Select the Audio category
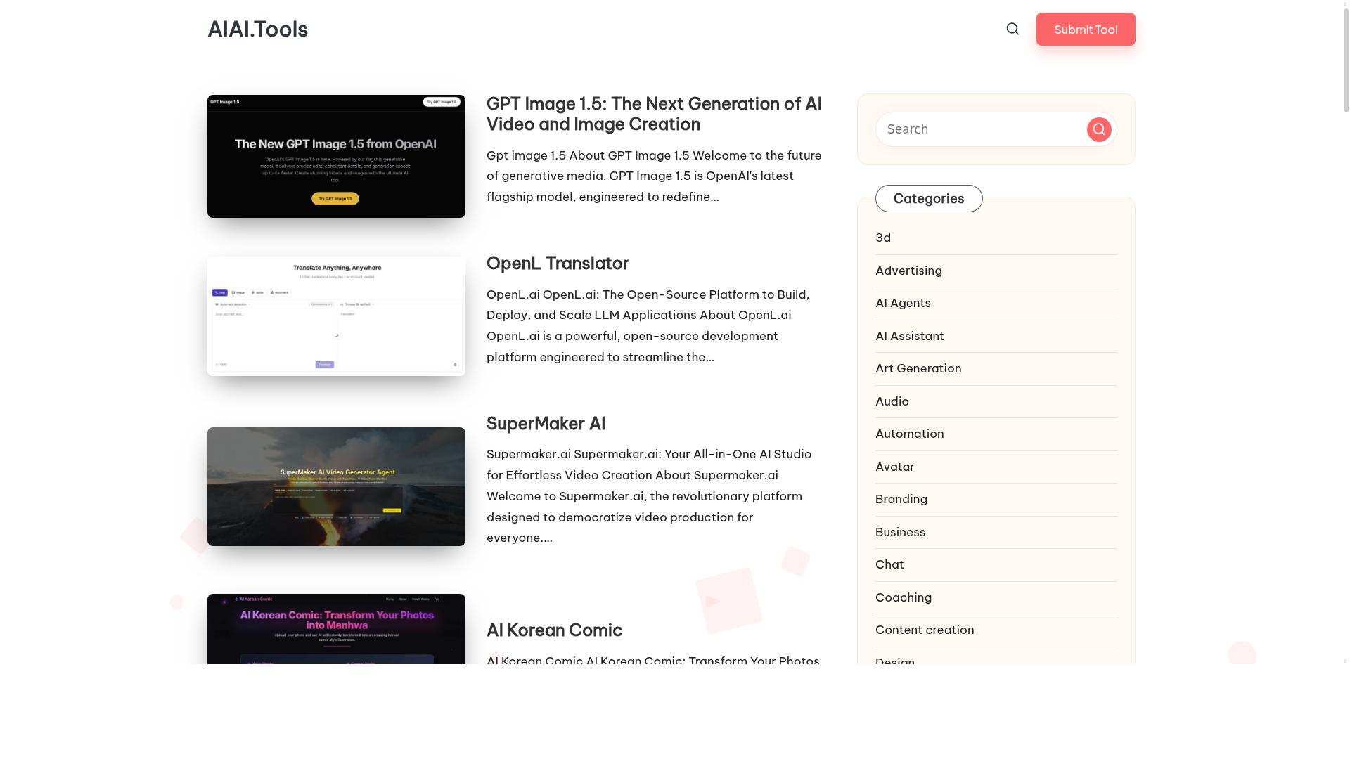 pyautogui.click(x=892, y=401)
